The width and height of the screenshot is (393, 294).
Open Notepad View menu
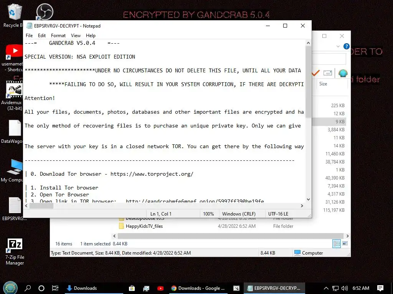76,36
